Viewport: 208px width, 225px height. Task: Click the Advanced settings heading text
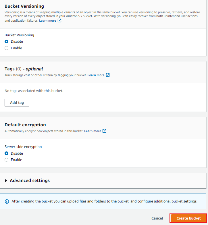pyautogui.click(x=30, y=180)
